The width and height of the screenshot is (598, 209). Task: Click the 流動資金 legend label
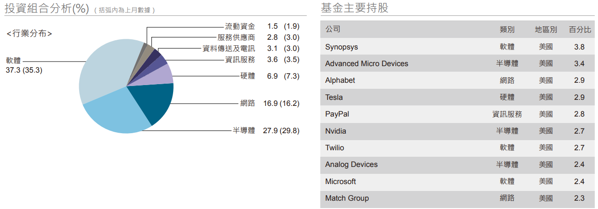pyautogui.click(x=240, y=26)
